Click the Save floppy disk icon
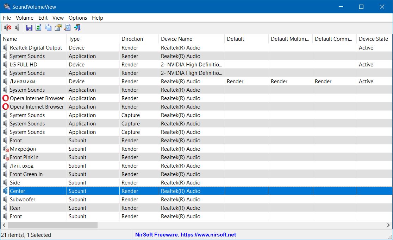Image resolution: width=393 pixels, height=240 pixels. click(x=29, y=27)
